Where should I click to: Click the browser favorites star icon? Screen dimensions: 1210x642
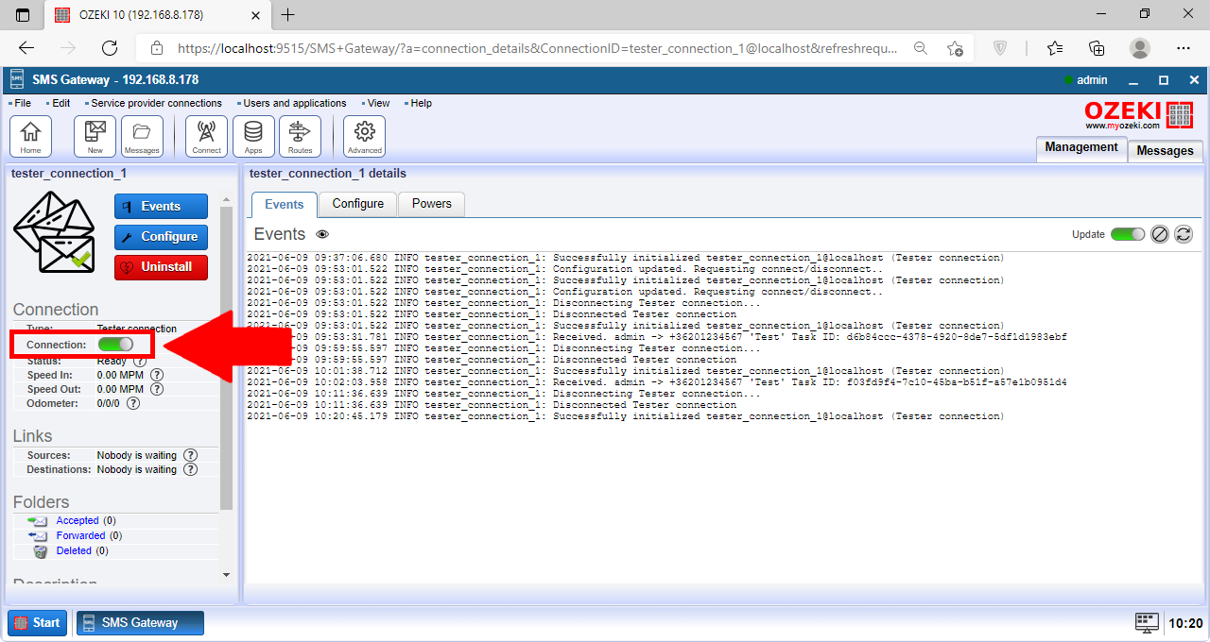pyautogui.click(x=955, y=48)
